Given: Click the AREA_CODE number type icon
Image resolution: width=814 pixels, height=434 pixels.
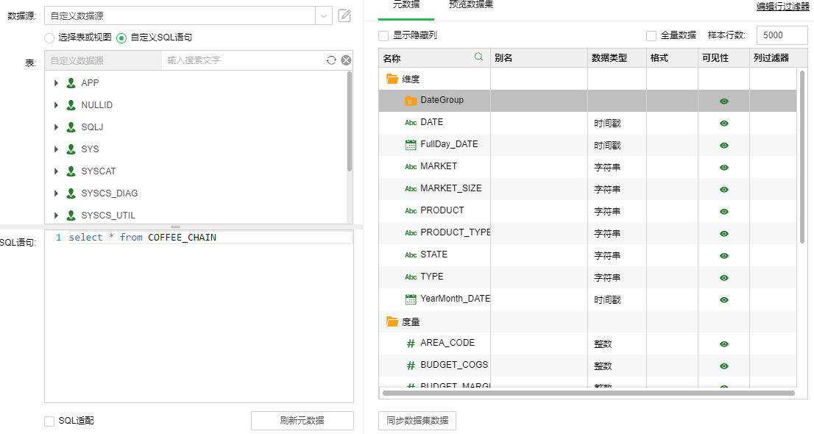Looking at the screenshot, I should coord(411,344).
